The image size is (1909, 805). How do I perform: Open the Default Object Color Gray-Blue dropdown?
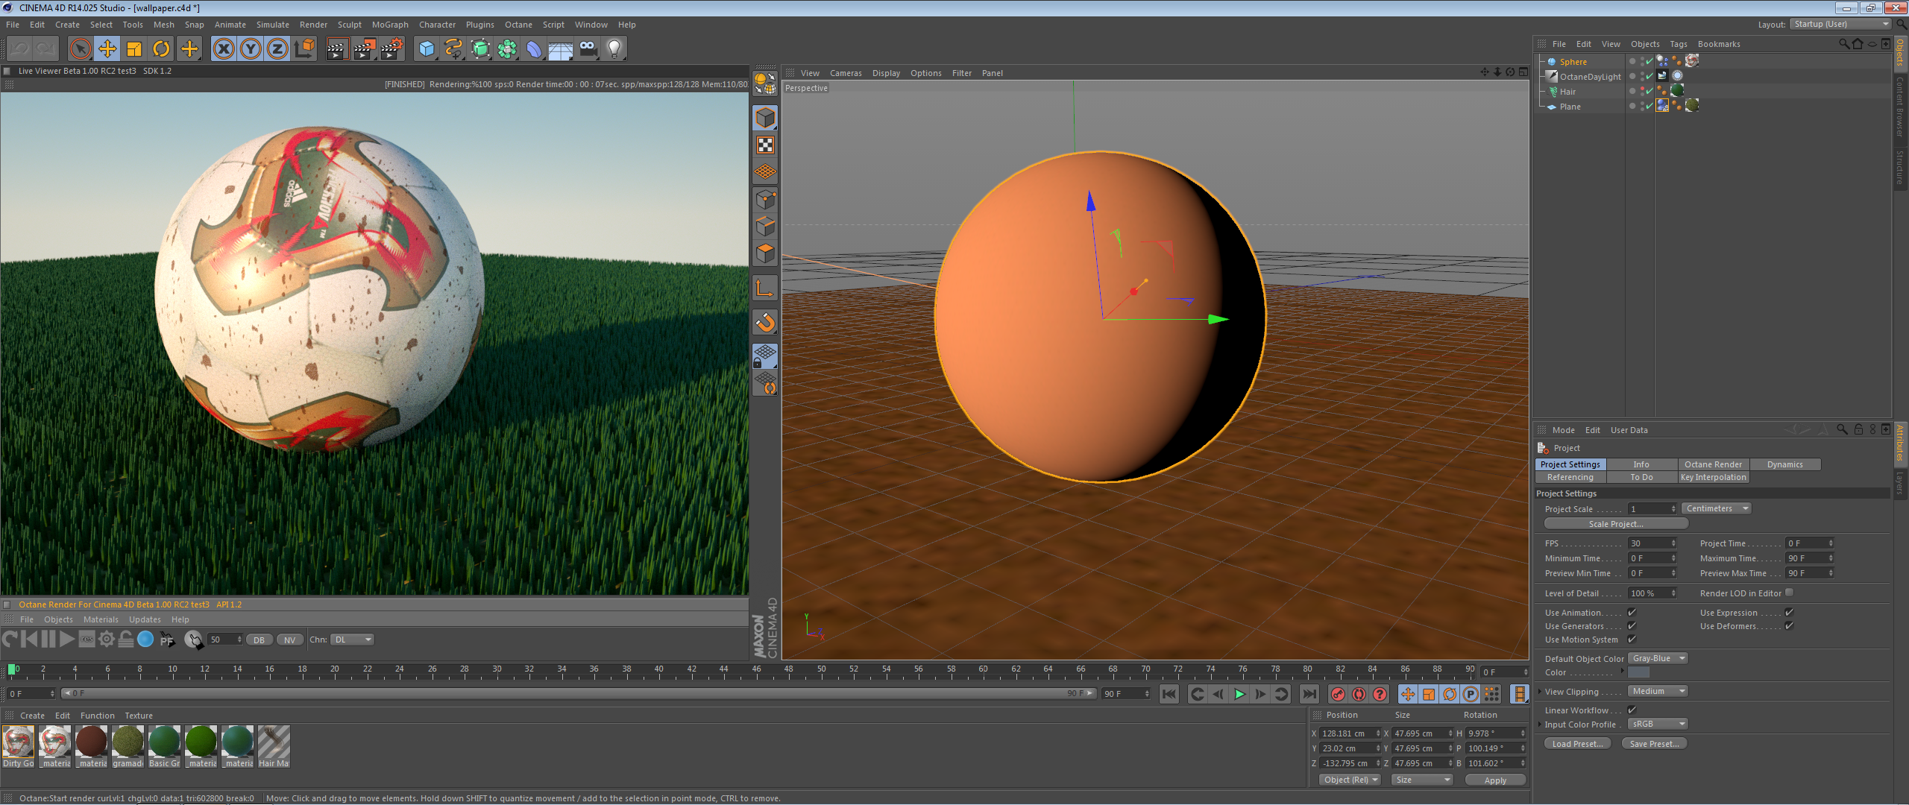[1658, 658]
